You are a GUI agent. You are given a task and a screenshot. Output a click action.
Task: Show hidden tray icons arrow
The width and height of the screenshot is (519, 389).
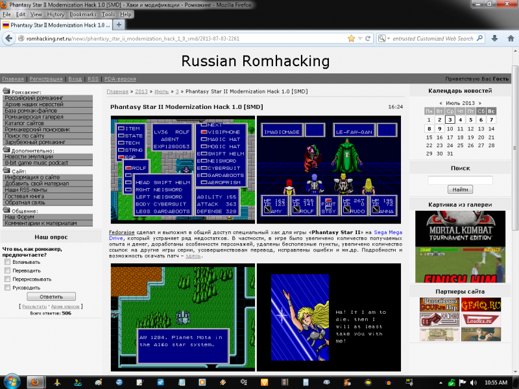[441, 383]
